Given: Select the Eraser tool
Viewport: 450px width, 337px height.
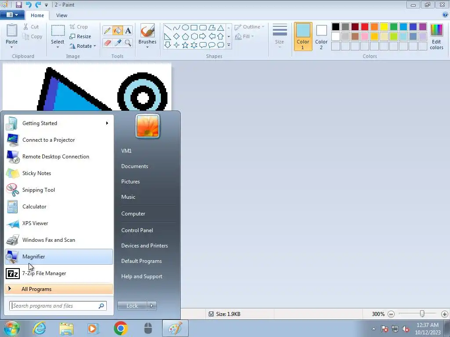Looking at the screenshot, I should pyautogui.click(x=107, y=43).
